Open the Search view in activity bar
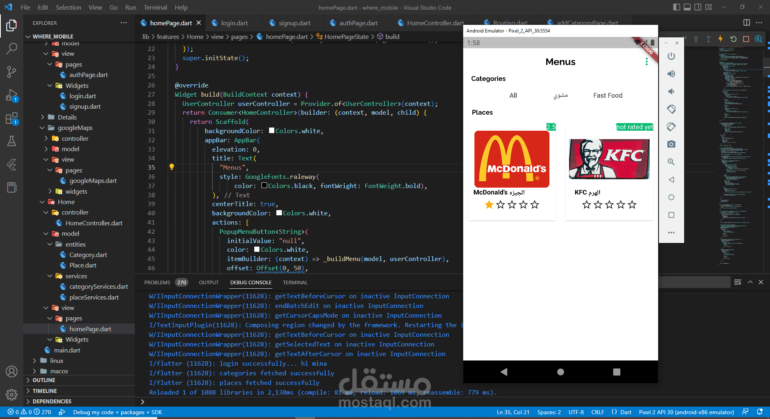This screenshot has height=419, width=770. tap(12, 49)
